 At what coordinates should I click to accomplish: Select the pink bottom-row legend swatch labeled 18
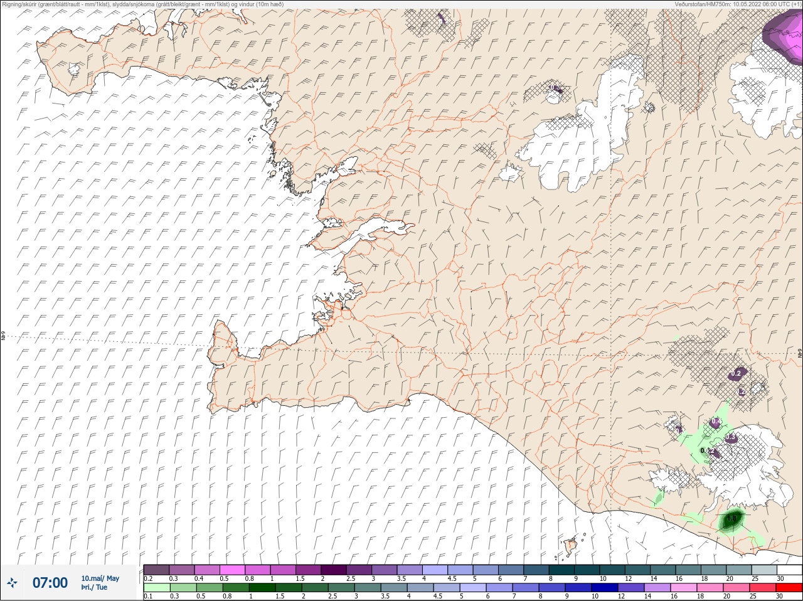click(711, 588)
